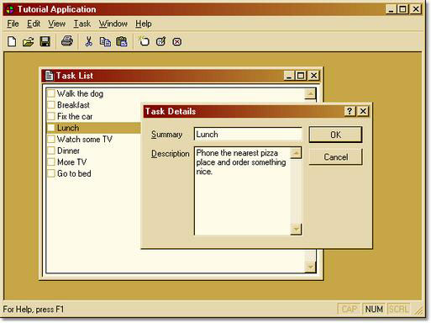Open the Edit menu

34,24
